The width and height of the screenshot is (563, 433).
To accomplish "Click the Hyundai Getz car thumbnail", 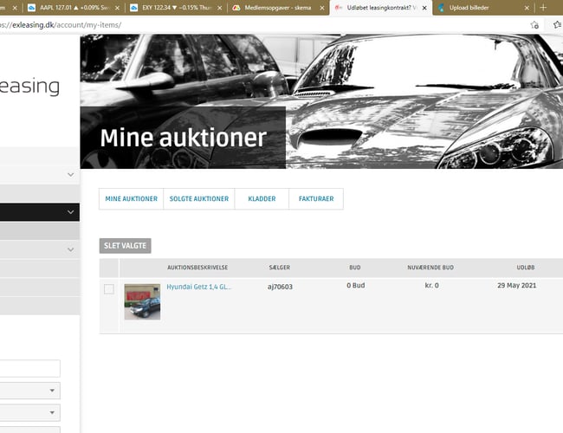I will (142, 301).
